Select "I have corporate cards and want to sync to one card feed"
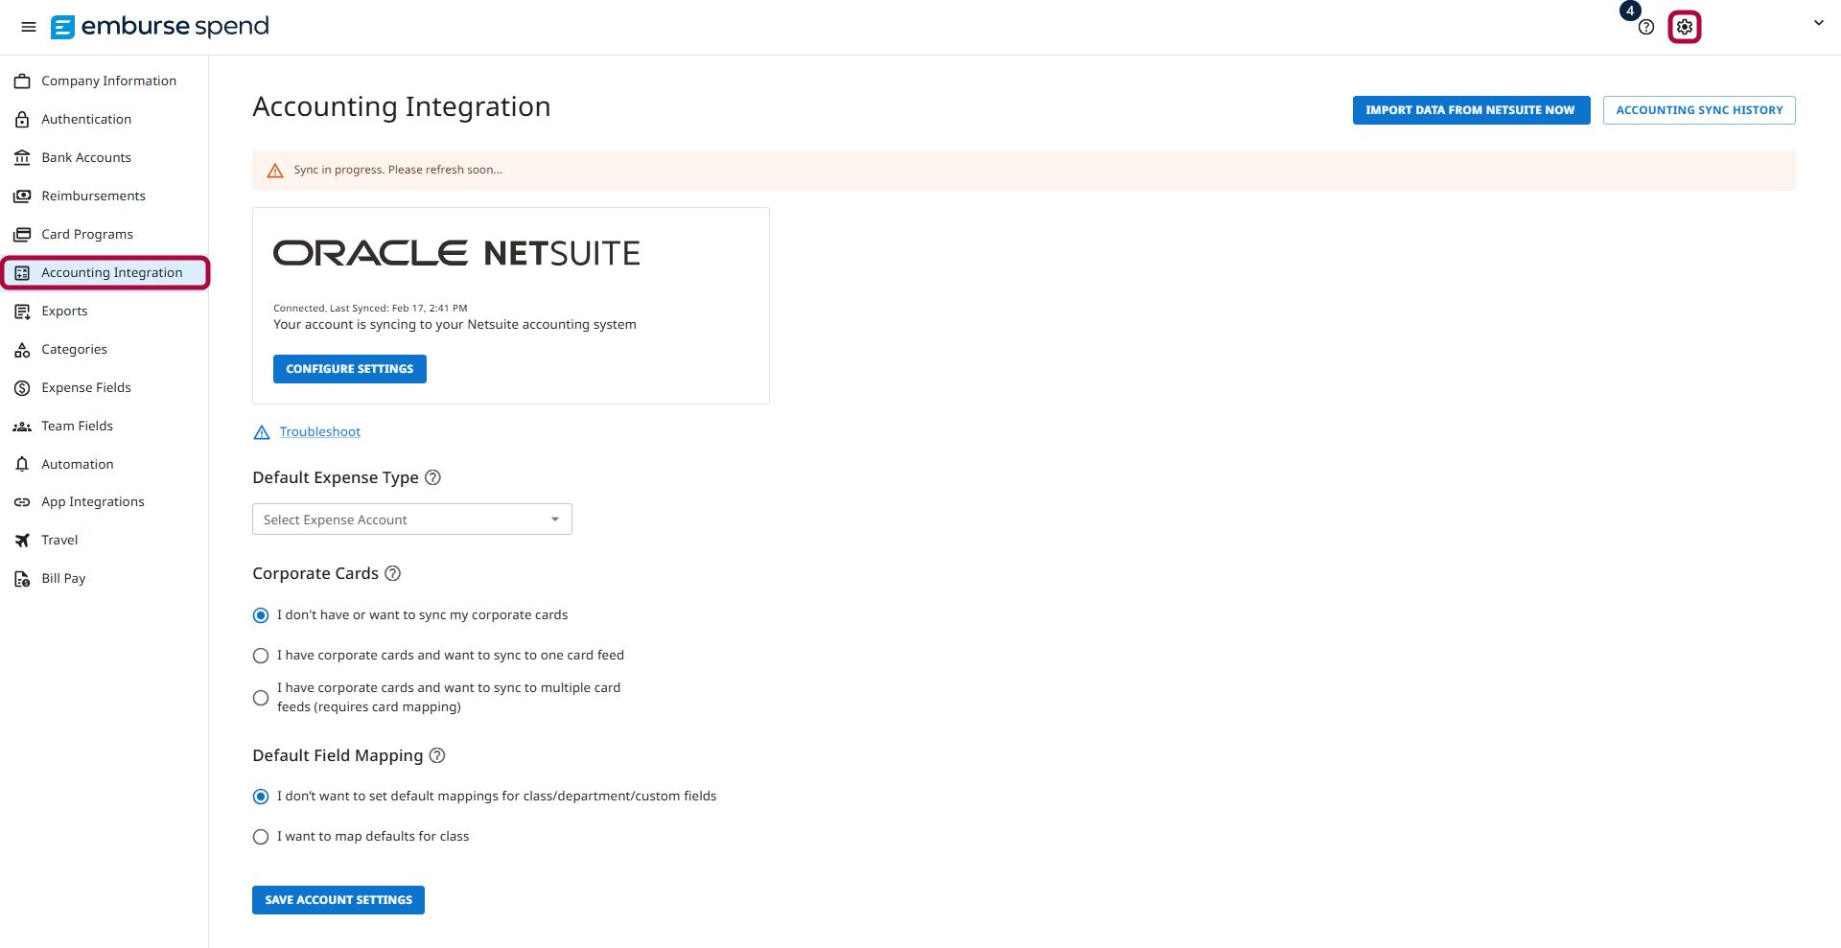 click(x=260, y=656)
